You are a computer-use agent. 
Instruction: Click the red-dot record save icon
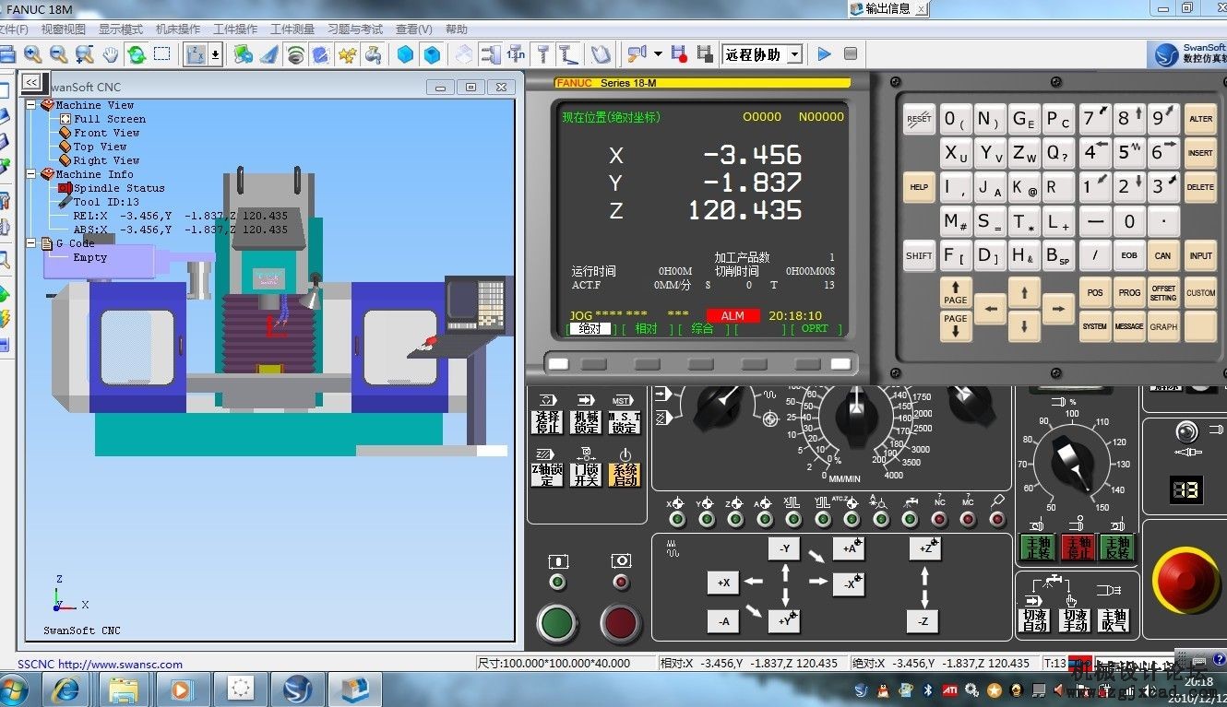[679, 54]
